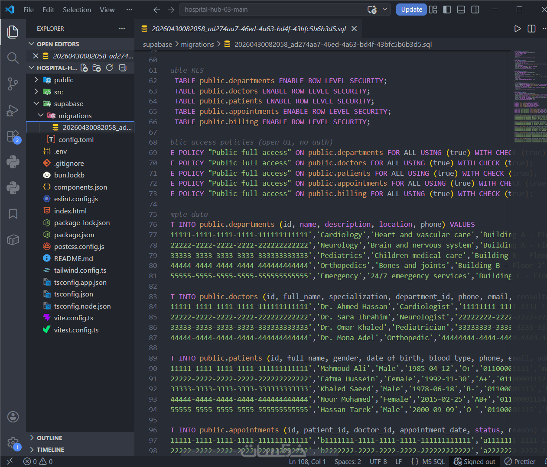Open Run and Debug view
Viewport: 547px width, 467px height.
point(13,110)
